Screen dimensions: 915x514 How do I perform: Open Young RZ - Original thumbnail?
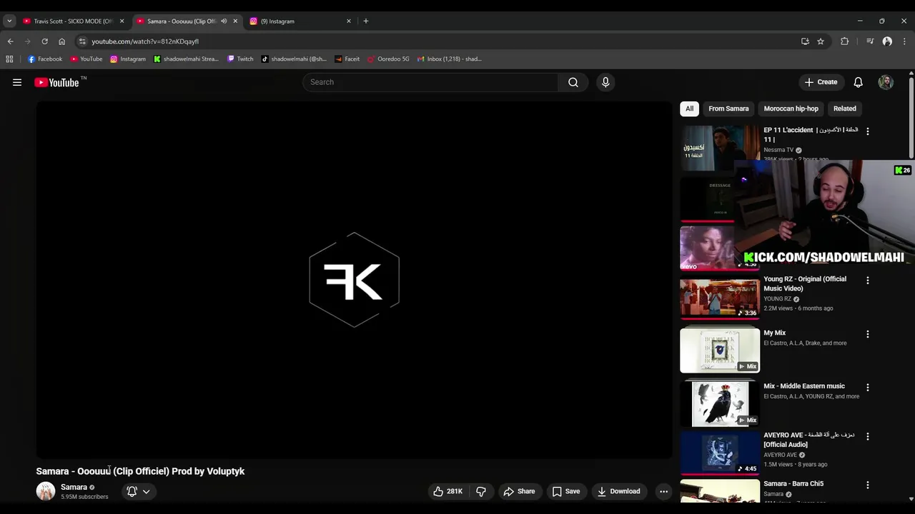pyautogui.click(x=720, y=298)
